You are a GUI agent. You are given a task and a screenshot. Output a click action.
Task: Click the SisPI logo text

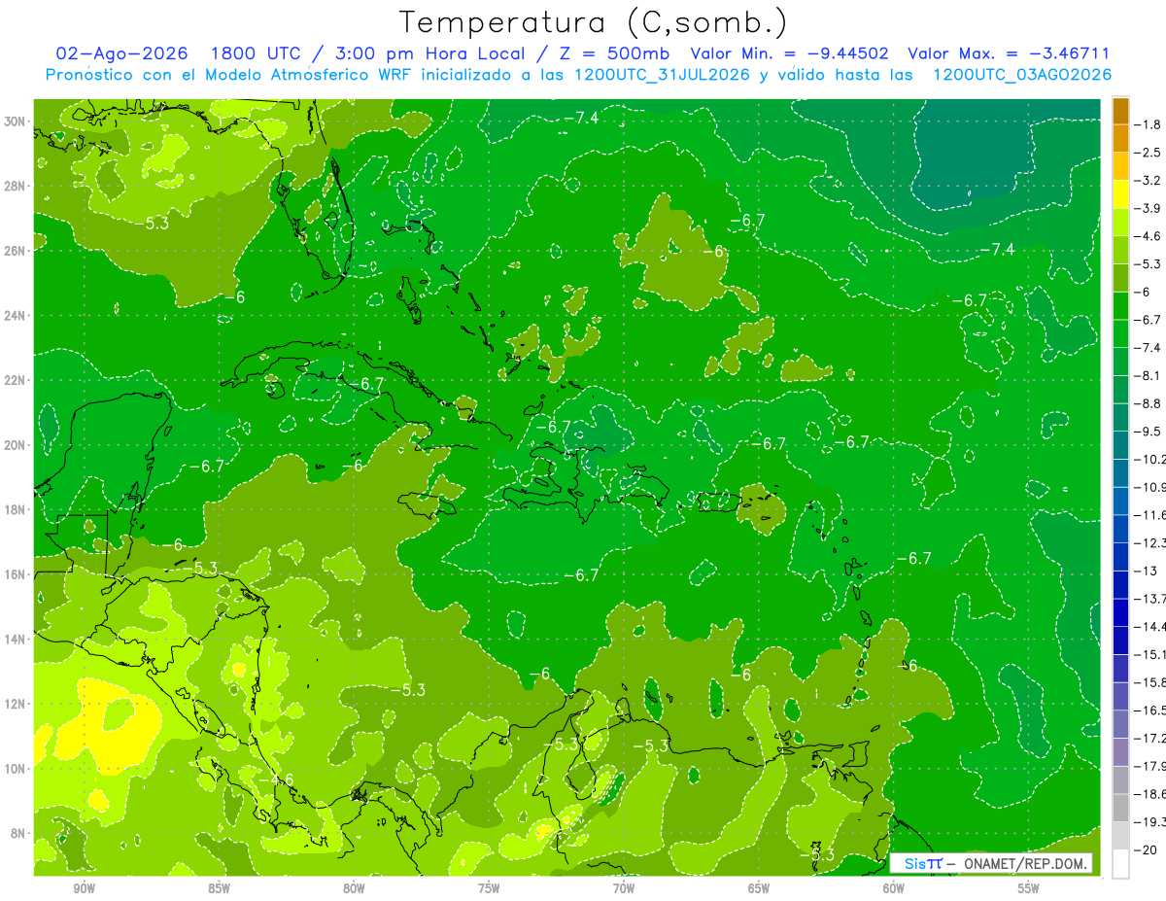click(x=922, y=863)
